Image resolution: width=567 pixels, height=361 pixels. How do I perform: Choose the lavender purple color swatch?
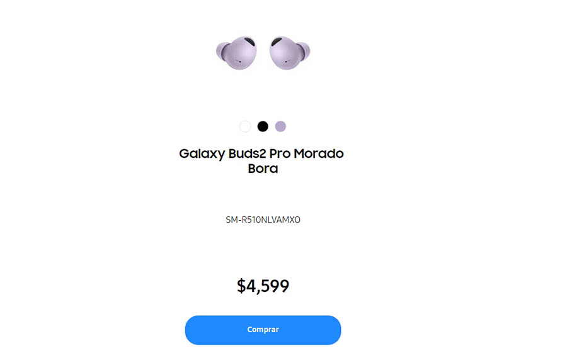click(x=280, y=126)
